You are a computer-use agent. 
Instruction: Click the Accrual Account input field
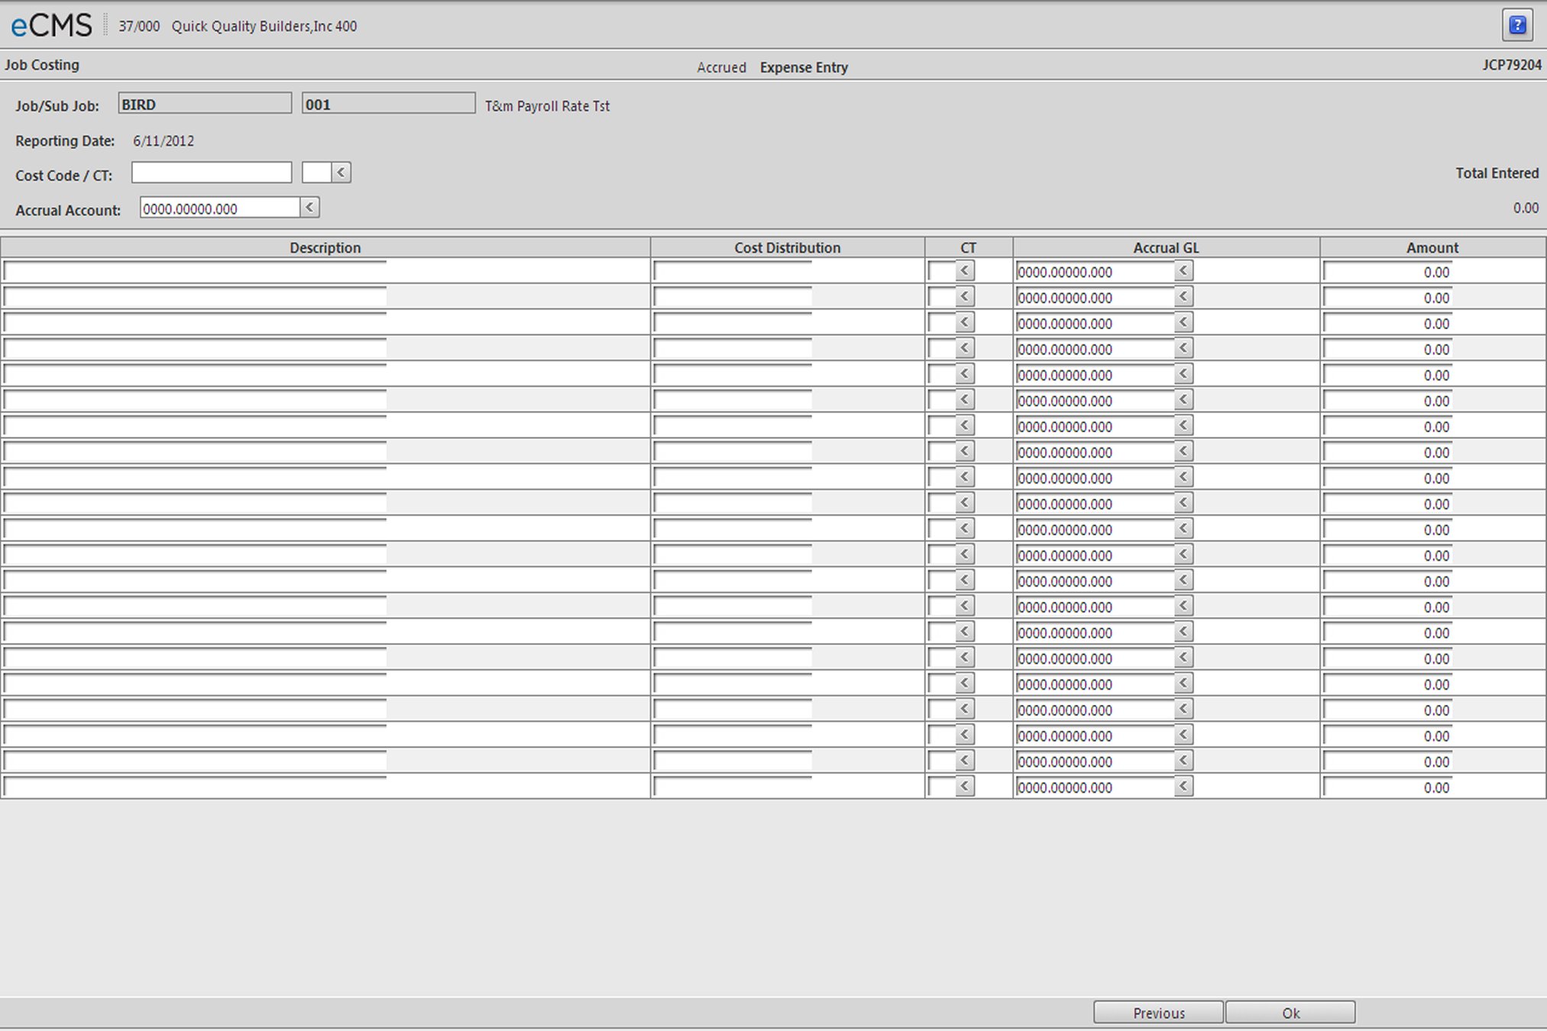(x=220, y=208)
